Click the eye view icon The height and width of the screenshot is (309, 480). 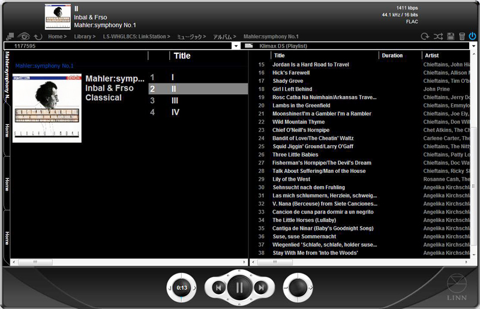click(24, 37)
